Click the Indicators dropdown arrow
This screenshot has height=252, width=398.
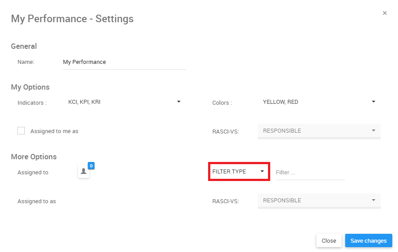click(x=179, y=102)
